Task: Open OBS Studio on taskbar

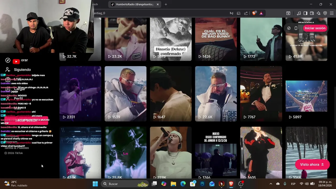Action: coord(241,184)
